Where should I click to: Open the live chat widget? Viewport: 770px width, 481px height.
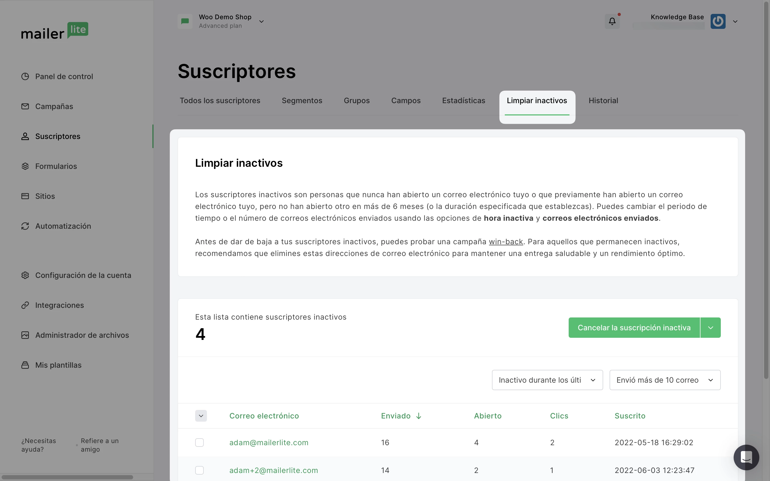pyautogui.click(x=746, y=457)
